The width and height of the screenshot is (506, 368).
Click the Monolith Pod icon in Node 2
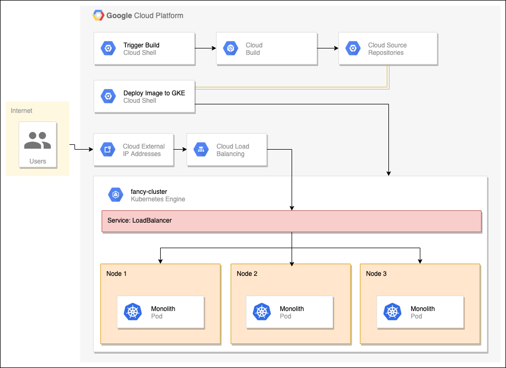coord(262,313)
